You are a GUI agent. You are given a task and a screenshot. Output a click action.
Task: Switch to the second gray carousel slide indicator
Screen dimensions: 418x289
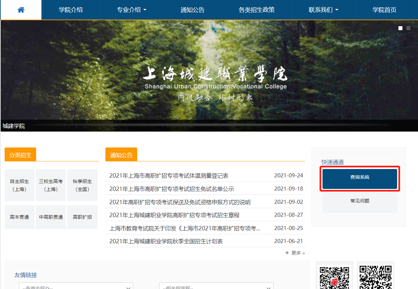click(x=408, y=28)
